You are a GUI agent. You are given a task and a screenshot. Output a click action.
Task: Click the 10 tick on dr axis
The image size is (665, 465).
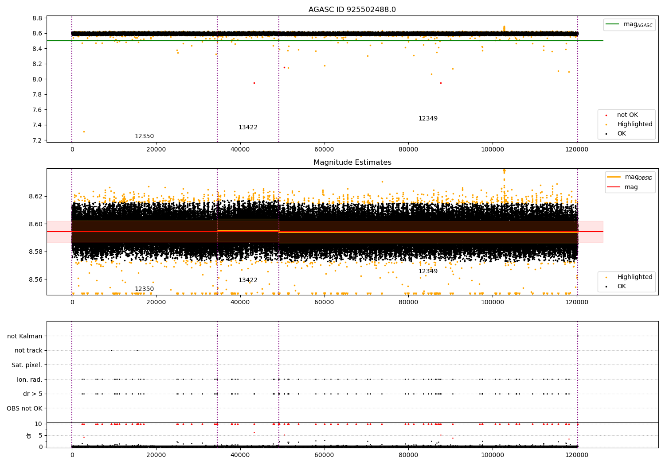pyautogui.click(x=39, y=424)
